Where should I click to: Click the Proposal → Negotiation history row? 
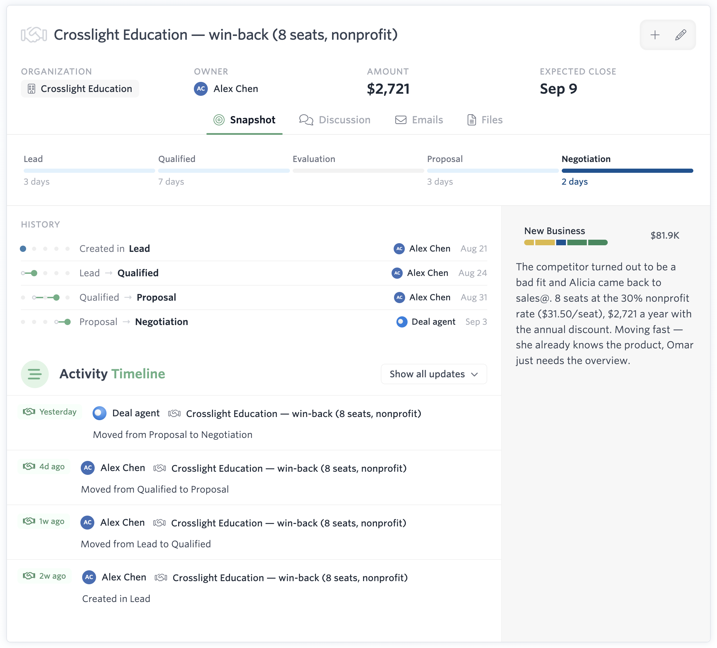[x=254, y=322]
